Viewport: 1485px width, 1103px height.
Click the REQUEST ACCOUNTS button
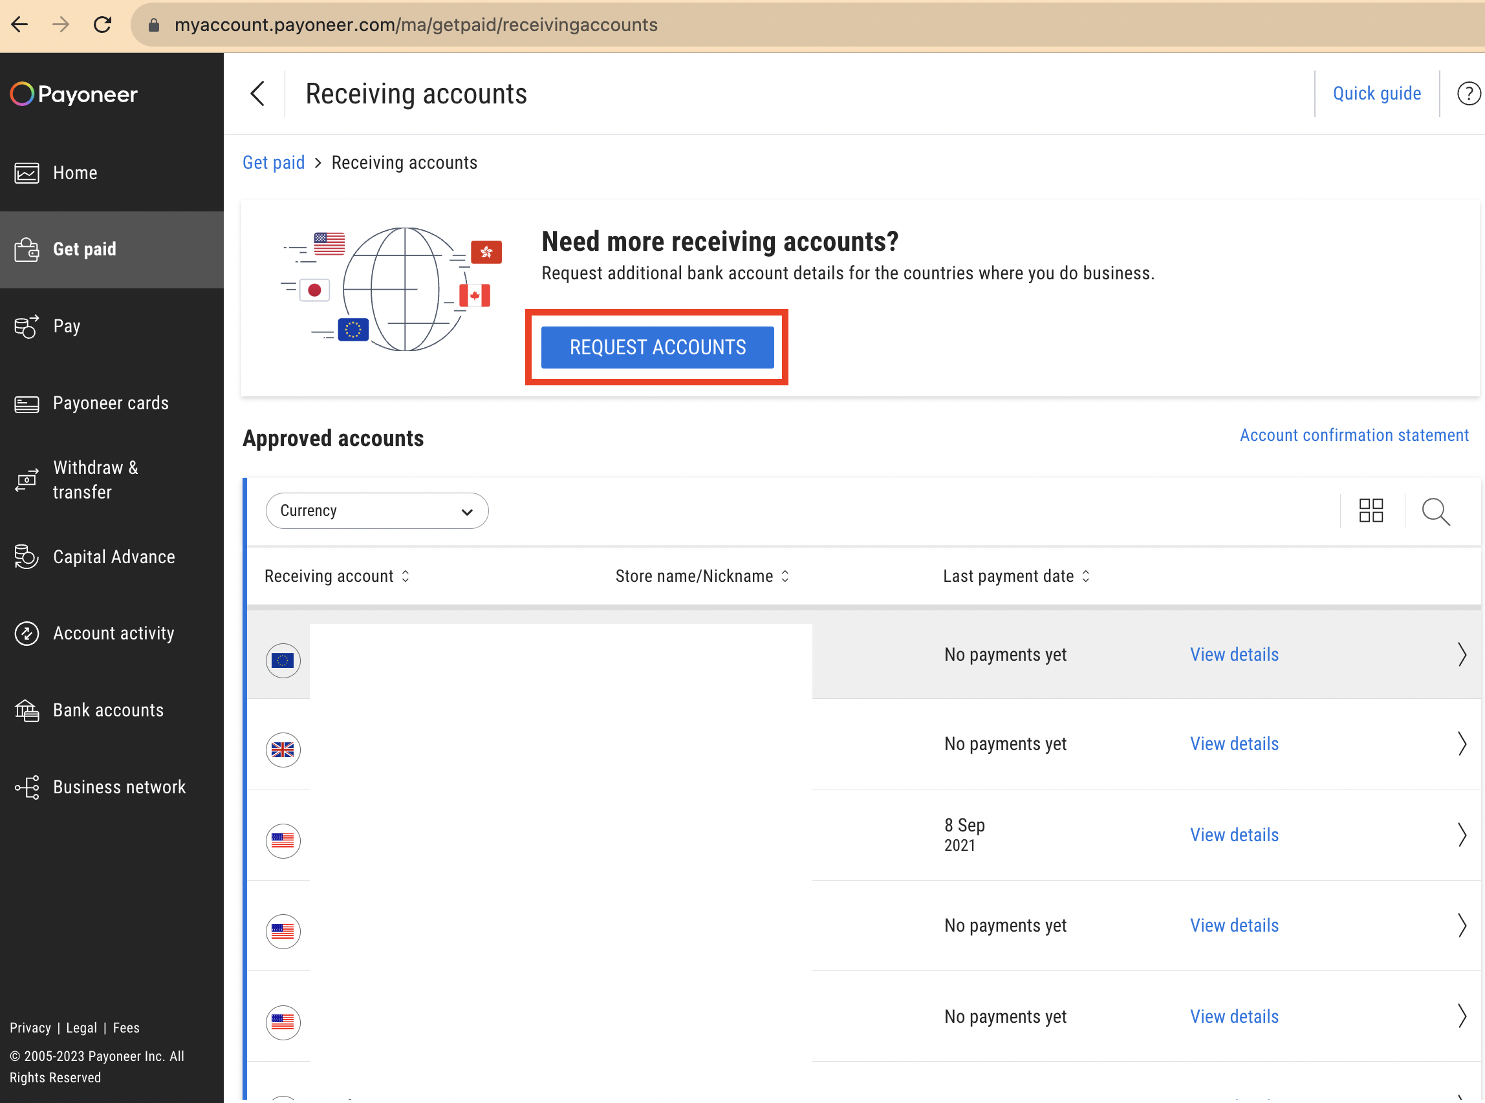657,347
